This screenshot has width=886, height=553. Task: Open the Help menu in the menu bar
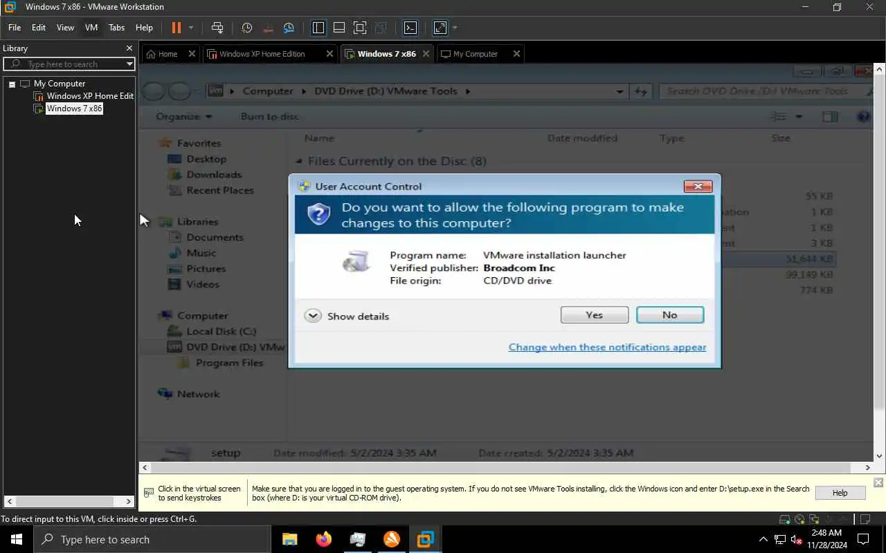click(144, 28)
